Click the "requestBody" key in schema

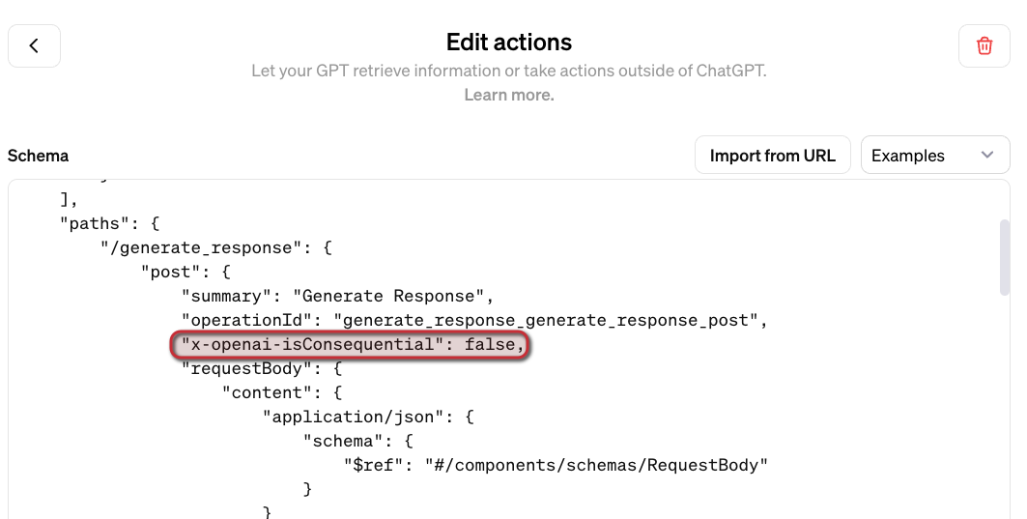[244, 368]
